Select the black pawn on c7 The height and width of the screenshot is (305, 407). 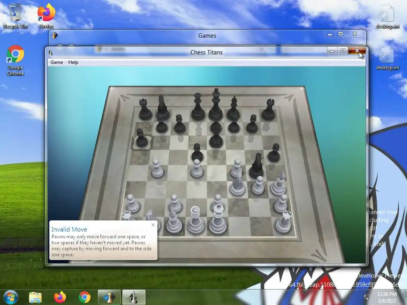tap(180, 124)
